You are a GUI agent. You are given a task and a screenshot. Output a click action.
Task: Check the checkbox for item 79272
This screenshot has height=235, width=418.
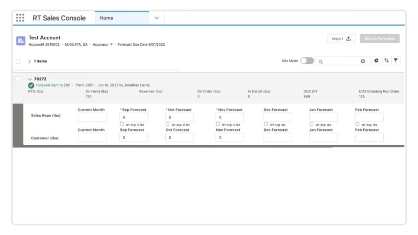click(18, 79)
